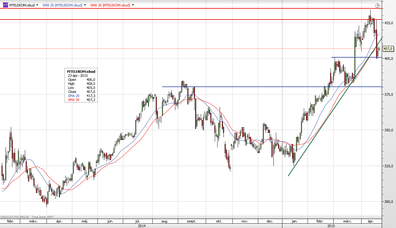The image size is (396, 228).
Task: Click the 2015 year label on time axis
Action: 331,226
